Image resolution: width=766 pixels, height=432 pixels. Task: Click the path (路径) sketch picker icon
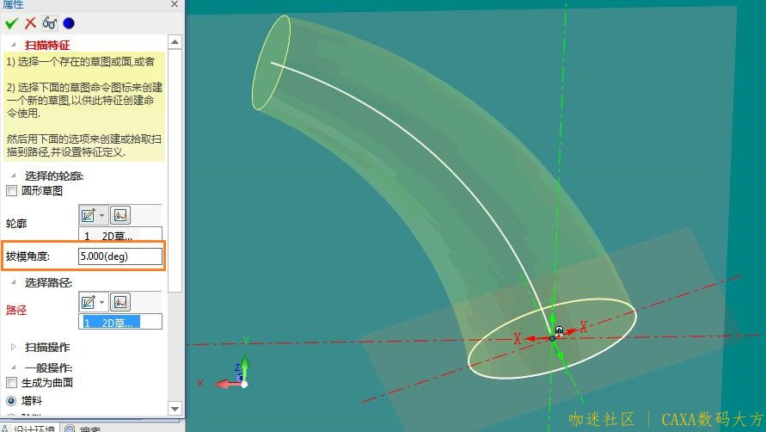(120, 302)
